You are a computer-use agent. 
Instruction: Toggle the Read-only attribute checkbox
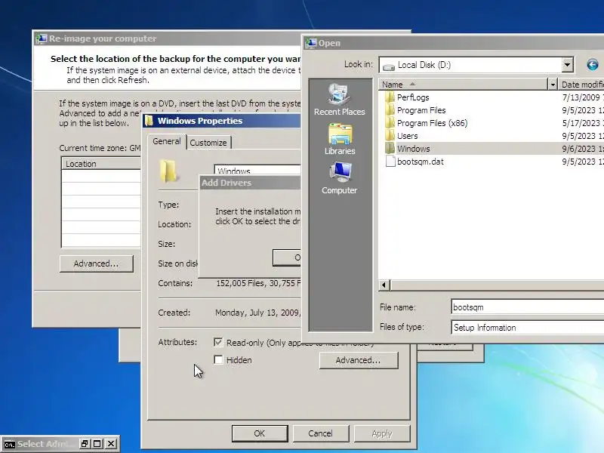[x=218, y=342]
